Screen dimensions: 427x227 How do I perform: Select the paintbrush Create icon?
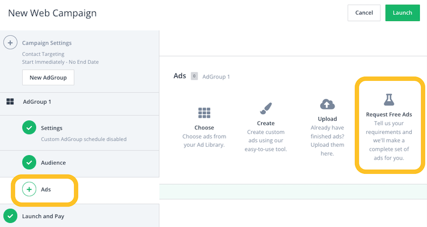(266, 108)
